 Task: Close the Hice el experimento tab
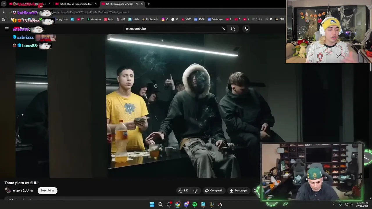(96, 4)
